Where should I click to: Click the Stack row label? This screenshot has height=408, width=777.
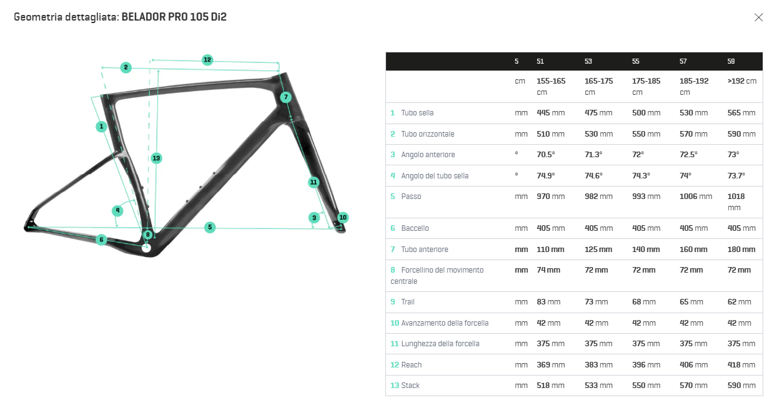(x=410, y=386)
